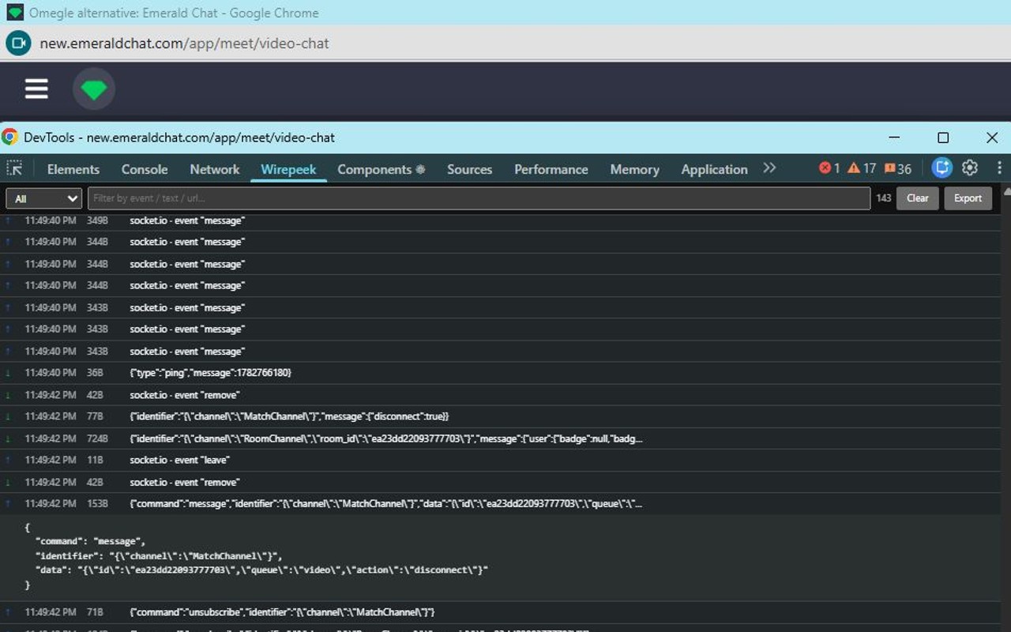Click the "command": "message" line in expanded JSON
This screenshot has width=1011, height=632.
tap(91, 541)
